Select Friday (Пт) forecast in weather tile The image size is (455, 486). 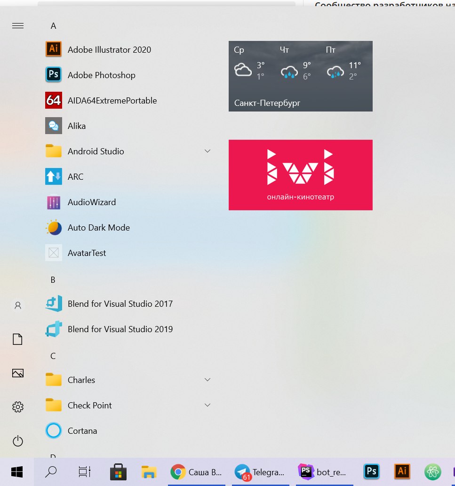[344, 64]
